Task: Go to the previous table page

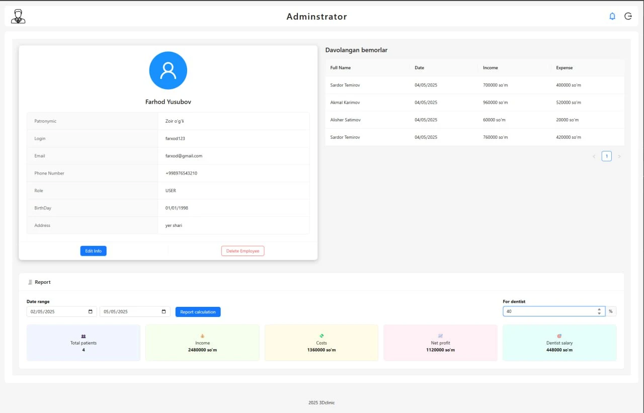Action: tap(594, 156)
